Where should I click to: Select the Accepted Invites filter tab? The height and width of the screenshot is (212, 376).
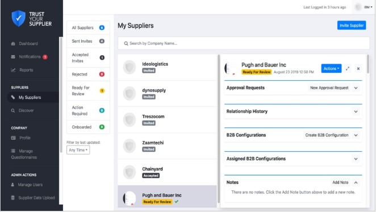tap(88, 57)
